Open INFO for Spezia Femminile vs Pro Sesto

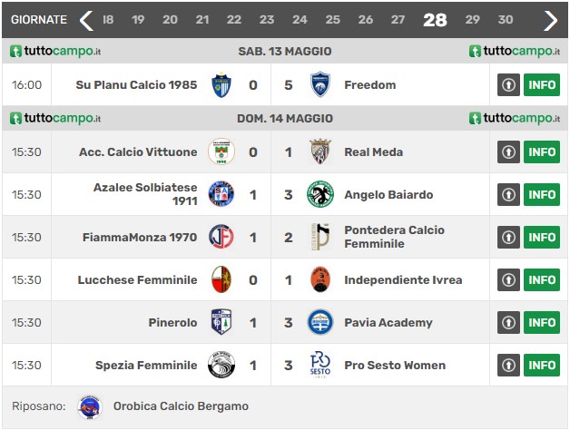click(x=542, y=365)
